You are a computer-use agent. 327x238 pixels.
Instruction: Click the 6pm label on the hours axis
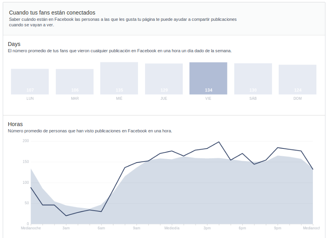[242, 228]
